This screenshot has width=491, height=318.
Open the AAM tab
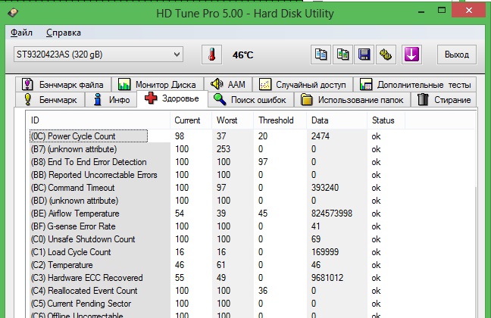click(x=227, y=85)
